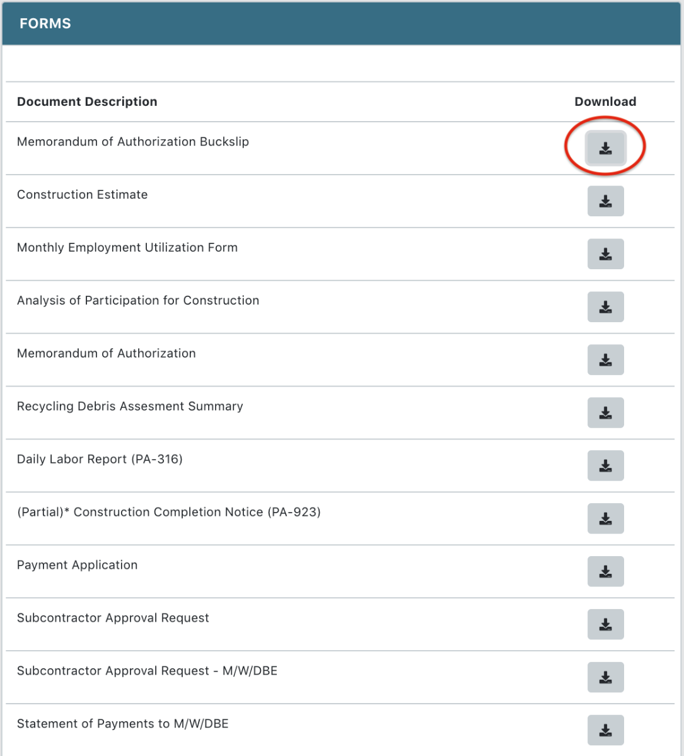684x756 pixels.
Task: Download the Monthly Employment Utilization Form
Action: tap(605, 254)
